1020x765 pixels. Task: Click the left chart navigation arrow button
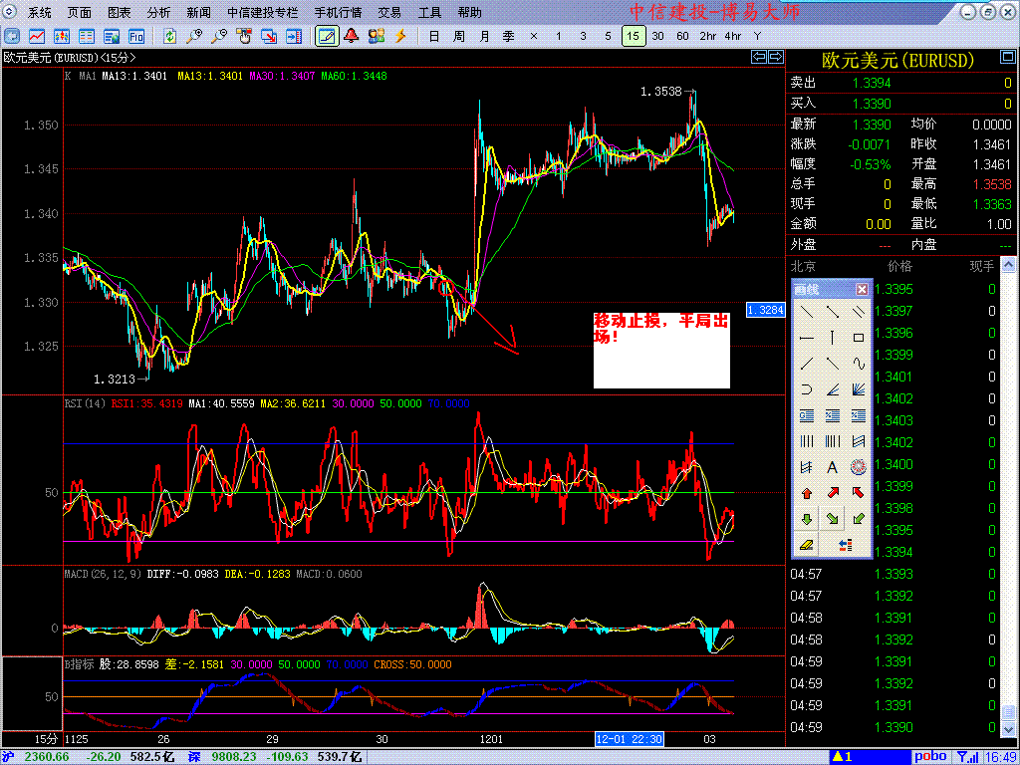point(759,57)
